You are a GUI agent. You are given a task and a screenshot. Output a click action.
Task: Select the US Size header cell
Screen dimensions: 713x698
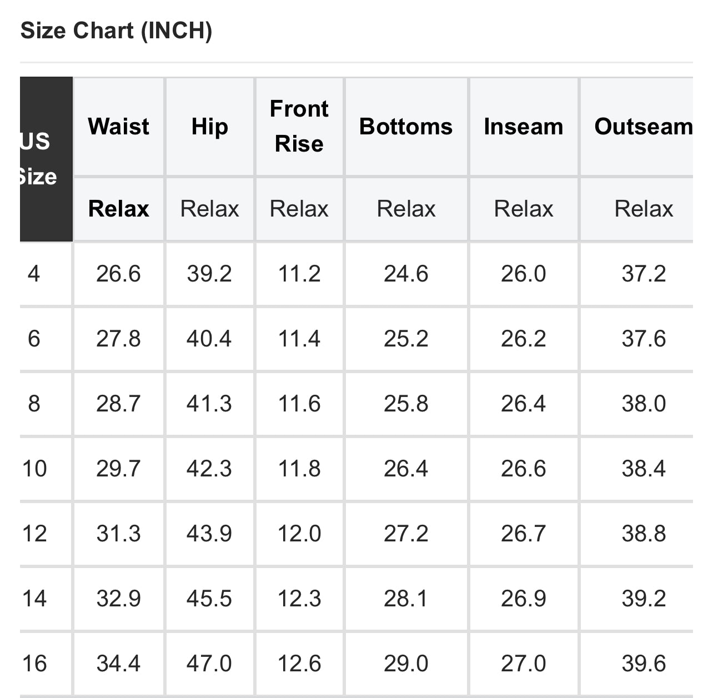[39, 159]
